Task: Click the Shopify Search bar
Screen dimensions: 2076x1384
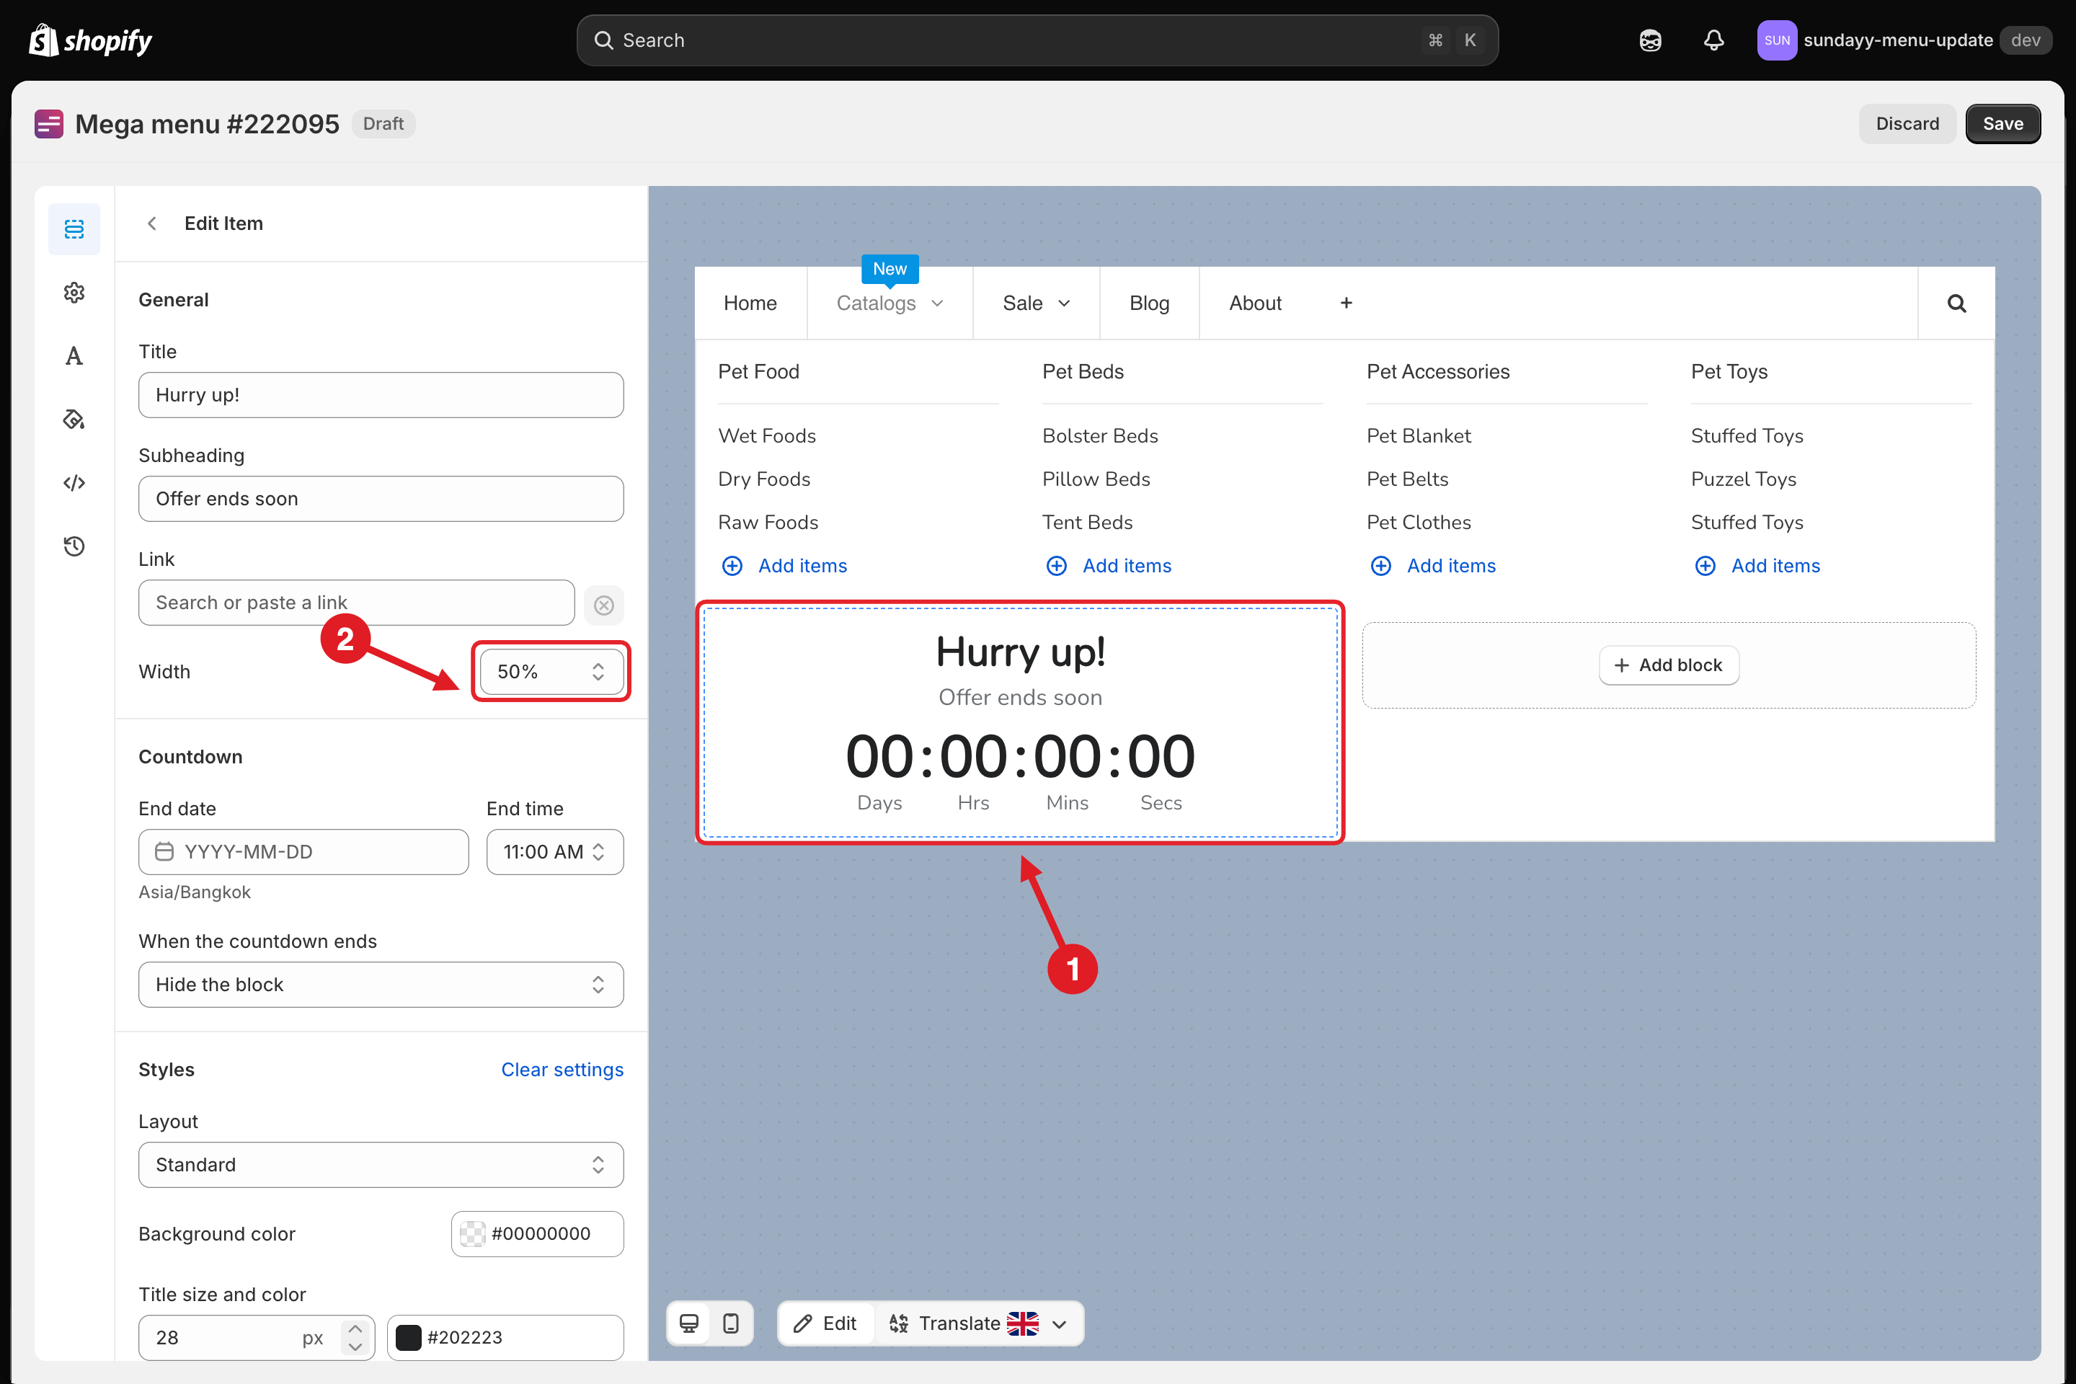Action: [1037, 40]
